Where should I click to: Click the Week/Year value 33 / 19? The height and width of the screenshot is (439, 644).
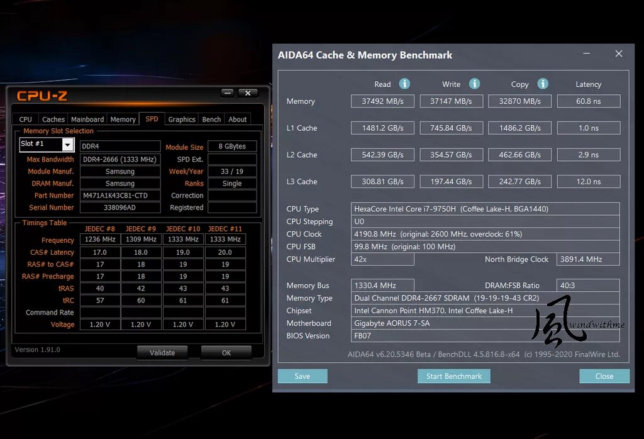[232, 171]
